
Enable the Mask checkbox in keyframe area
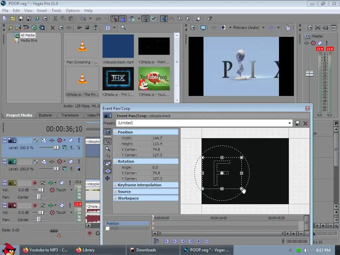coord(107,228)
